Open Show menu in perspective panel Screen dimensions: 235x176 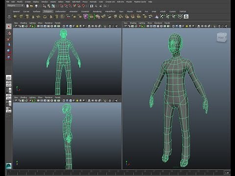click(x=150, y=23)
